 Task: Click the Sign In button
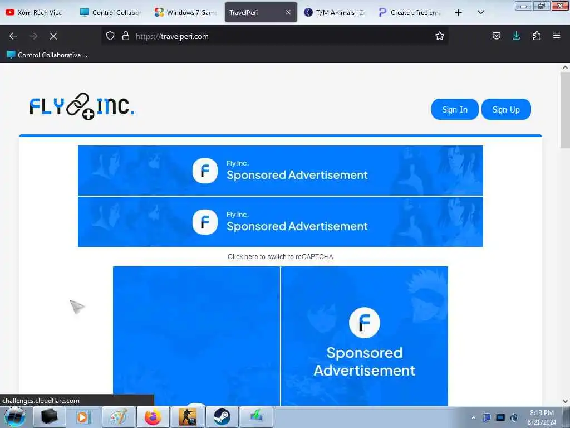[x=455, y=109]
